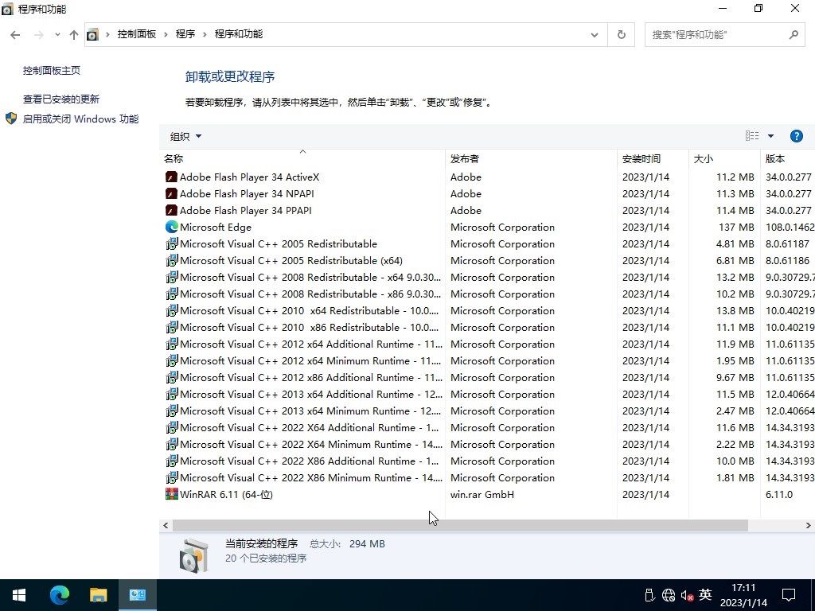
Task: Open File Explorer from the taskbar
Action: (x=98, y=595)
